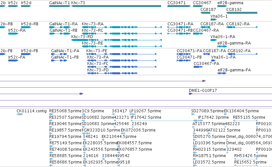Select the Khc-73 gene label
The width and height of the screenshot is (272, 167).
pos(78,3)
